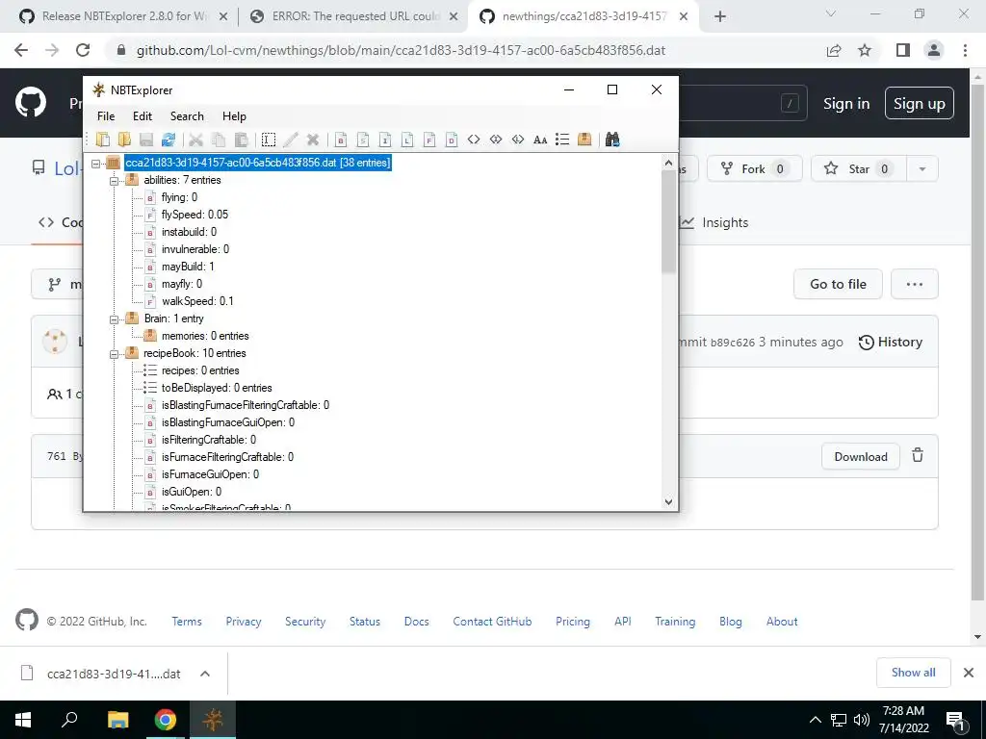Add a Double tag via toolbar
The width and height of the screenshot is (986, 739).
tap(451, 140)
